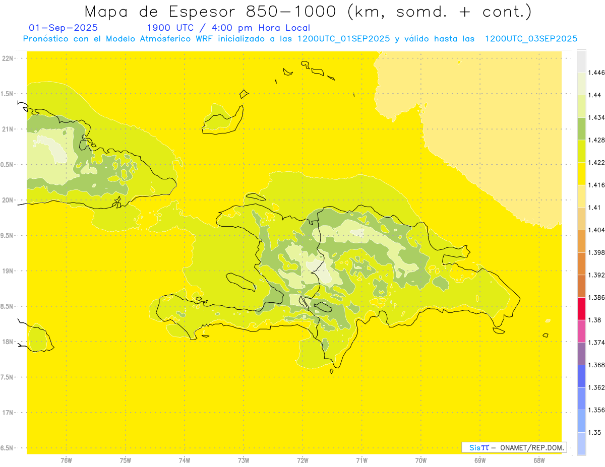Click the colorbar value '1.386'

pos(596,297)
